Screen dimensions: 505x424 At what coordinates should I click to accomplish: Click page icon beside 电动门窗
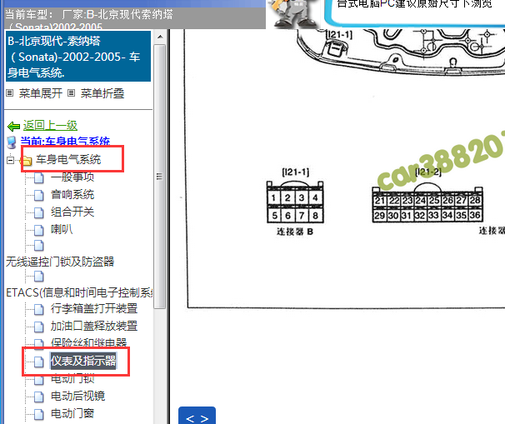[39, 414]
